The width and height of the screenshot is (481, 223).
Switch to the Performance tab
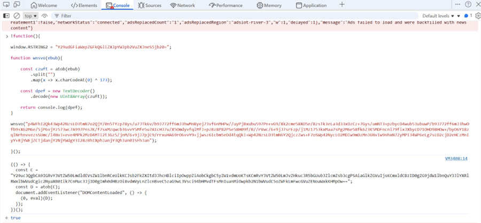pyautogui.click(x=226, y=5)
